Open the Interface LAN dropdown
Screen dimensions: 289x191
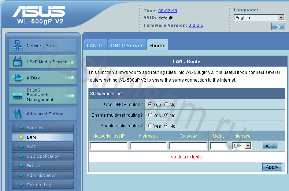tap(242, 146)
